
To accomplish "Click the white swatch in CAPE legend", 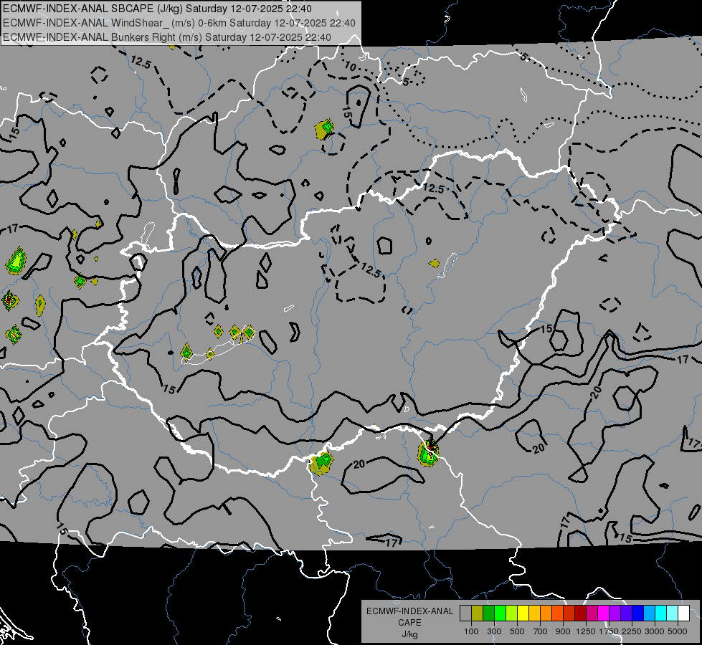I will pyautogui.click(x=683, y=613).
